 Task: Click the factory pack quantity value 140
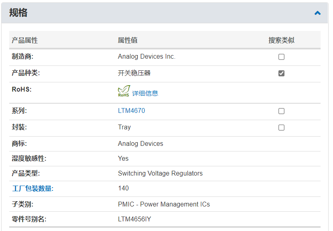(123, 188)
